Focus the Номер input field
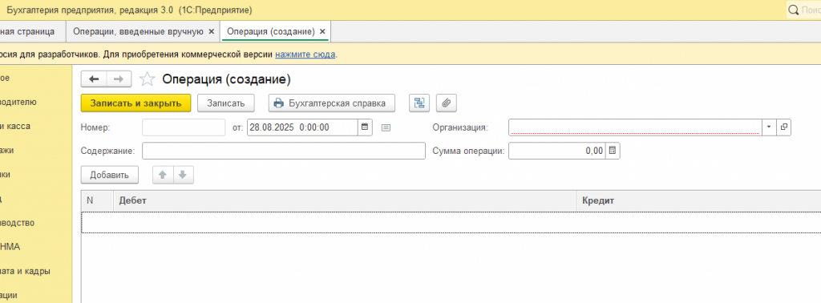 (x=184, y=127)
